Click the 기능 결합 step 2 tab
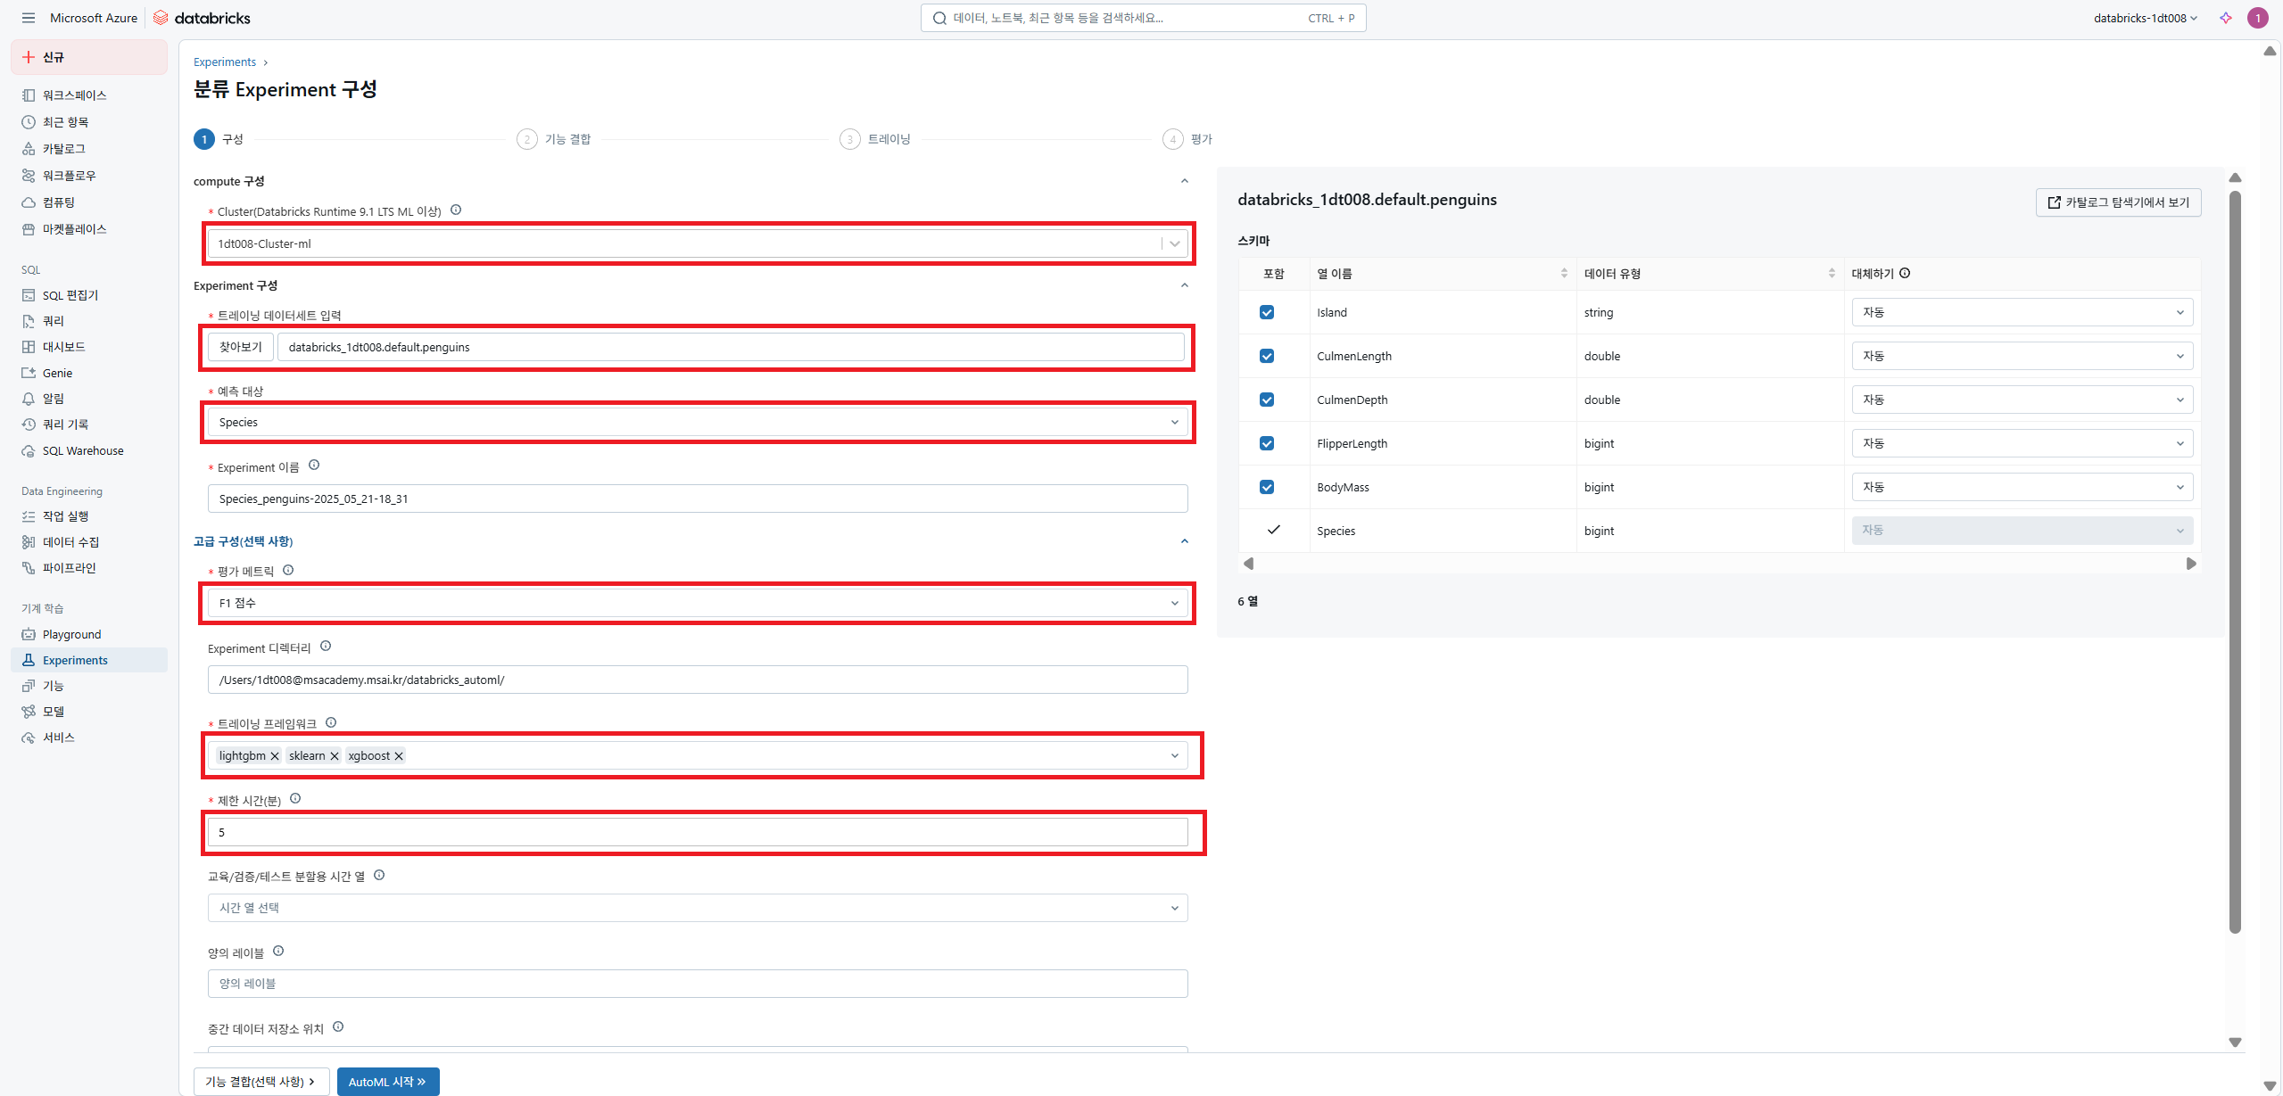The width and height of the screenshot is (2283, 1096). click(x=554, y=139)
